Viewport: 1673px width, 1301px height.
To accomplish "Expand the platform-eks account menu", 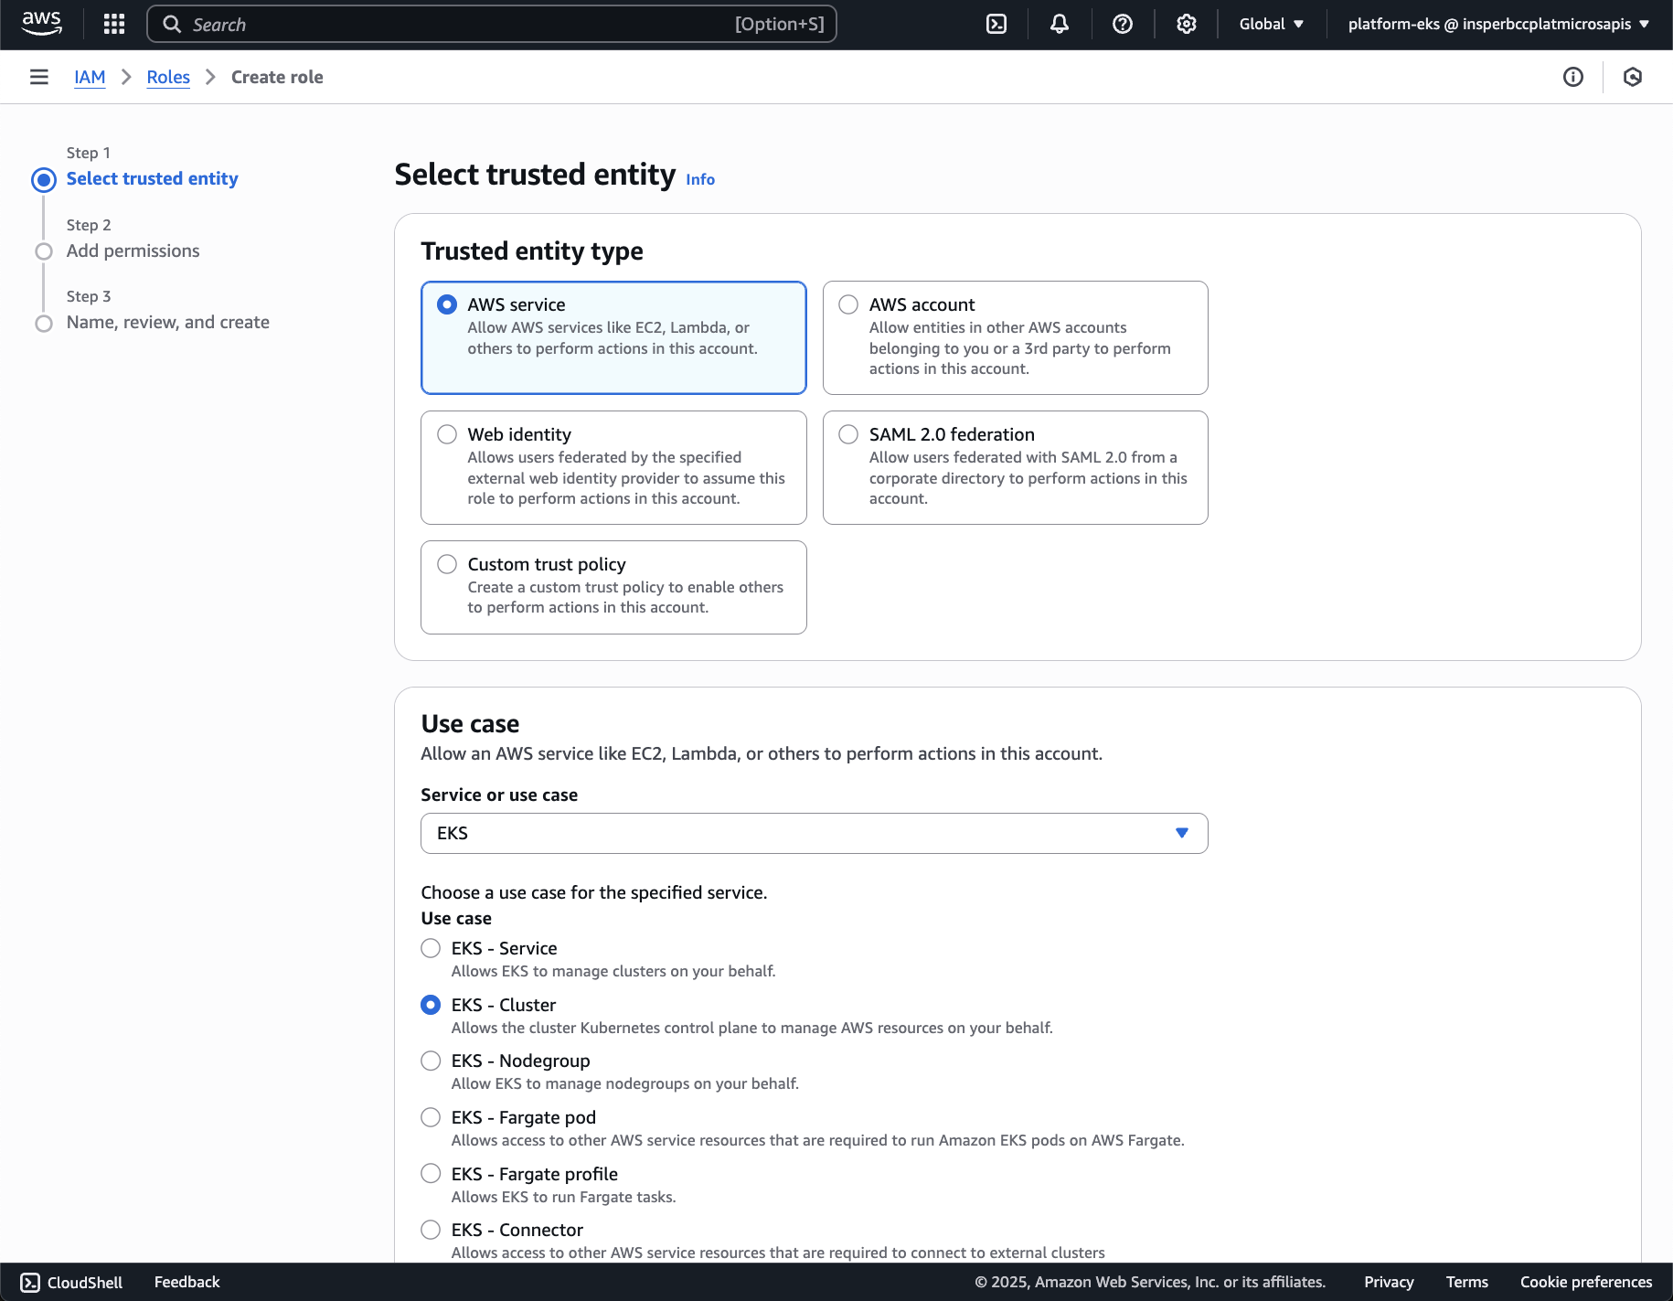I will point(1497,24).
